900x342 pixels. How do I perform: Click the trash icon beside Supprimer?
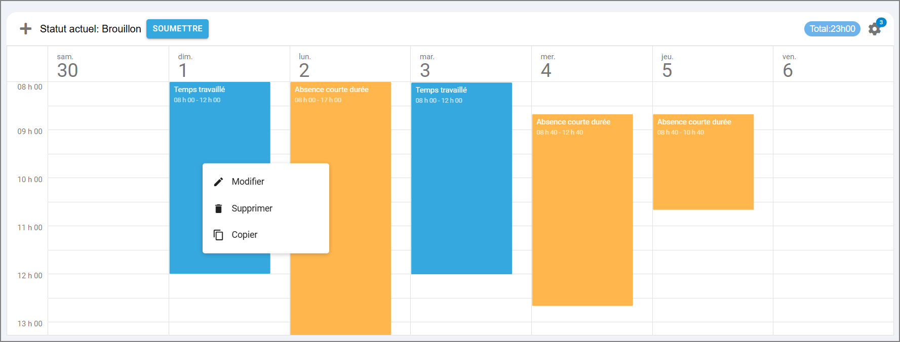[x=218, y=208]
